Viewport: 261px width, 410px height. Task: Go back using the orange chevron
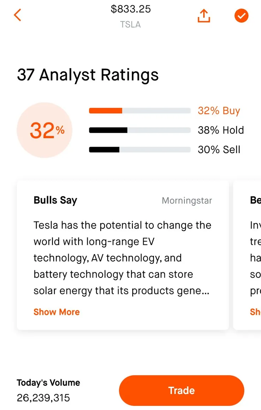coord(18,15)
